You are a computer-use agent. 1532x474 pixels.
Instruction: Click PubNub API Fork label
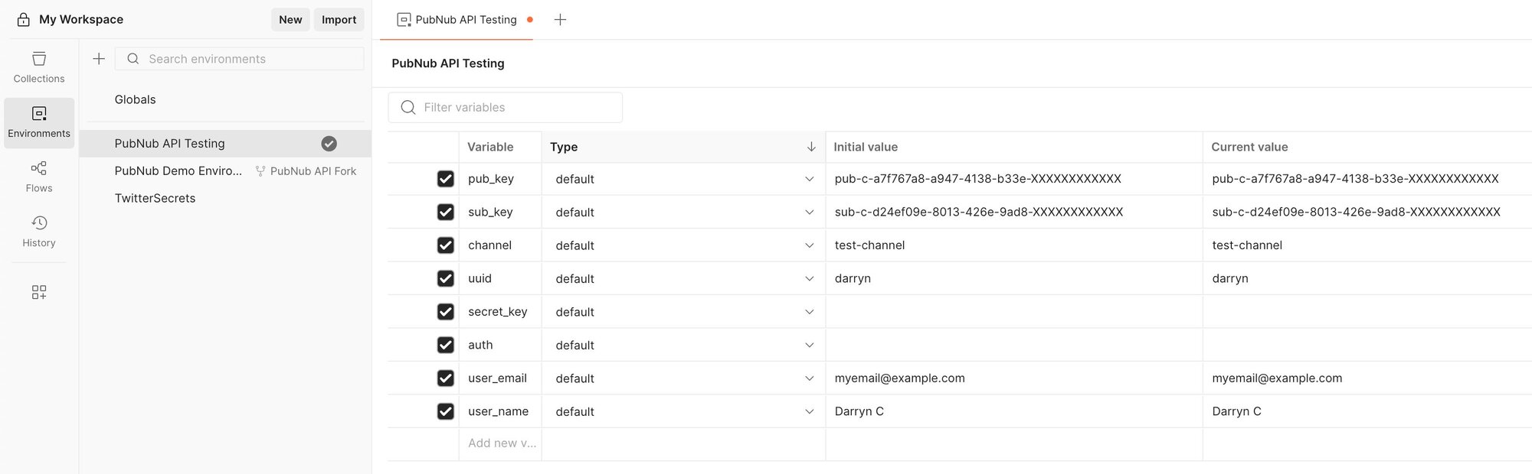(x=313, y=171)
